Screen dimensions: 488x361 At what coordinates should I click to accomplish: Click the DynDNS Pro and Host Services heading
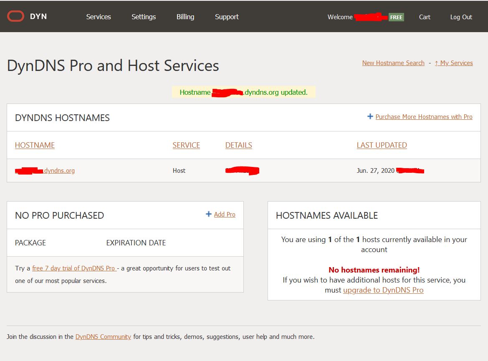113,66
